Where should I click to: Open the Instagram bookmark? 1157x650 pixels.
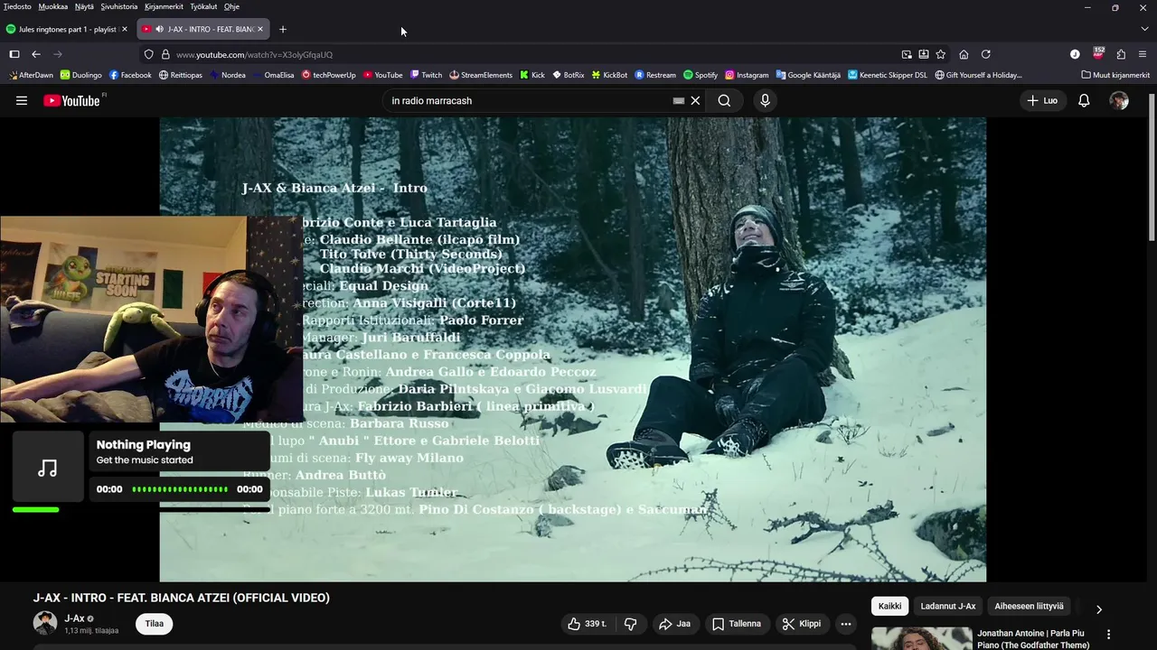747,75
